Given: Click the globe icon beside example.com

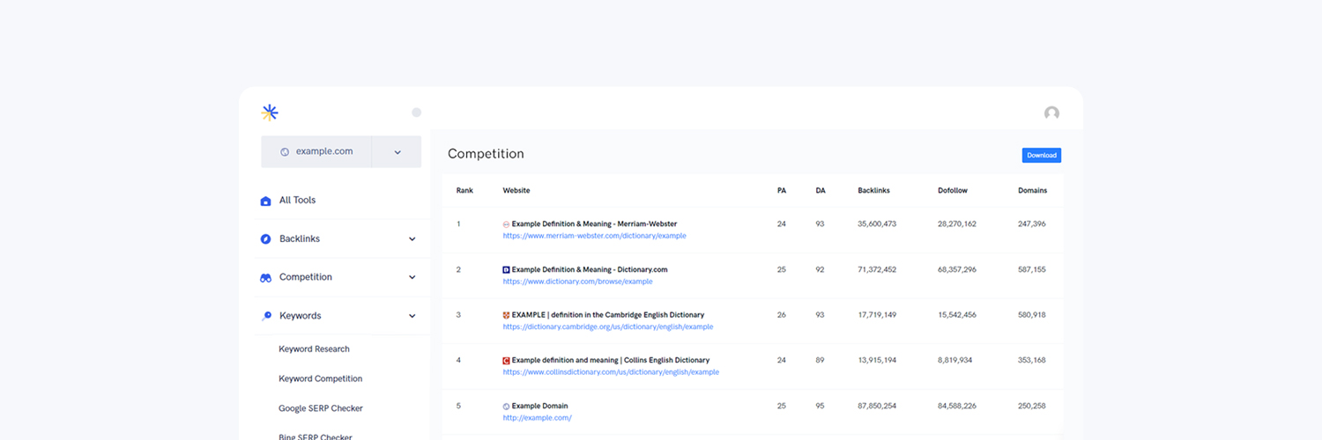Looking at the screenshot, I should pos(285,151).
